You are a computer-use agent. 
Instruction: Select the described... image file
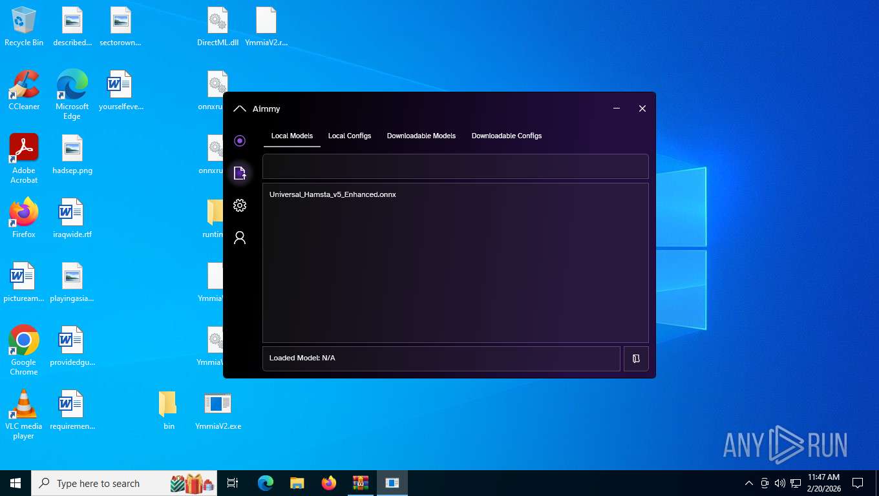72,26
